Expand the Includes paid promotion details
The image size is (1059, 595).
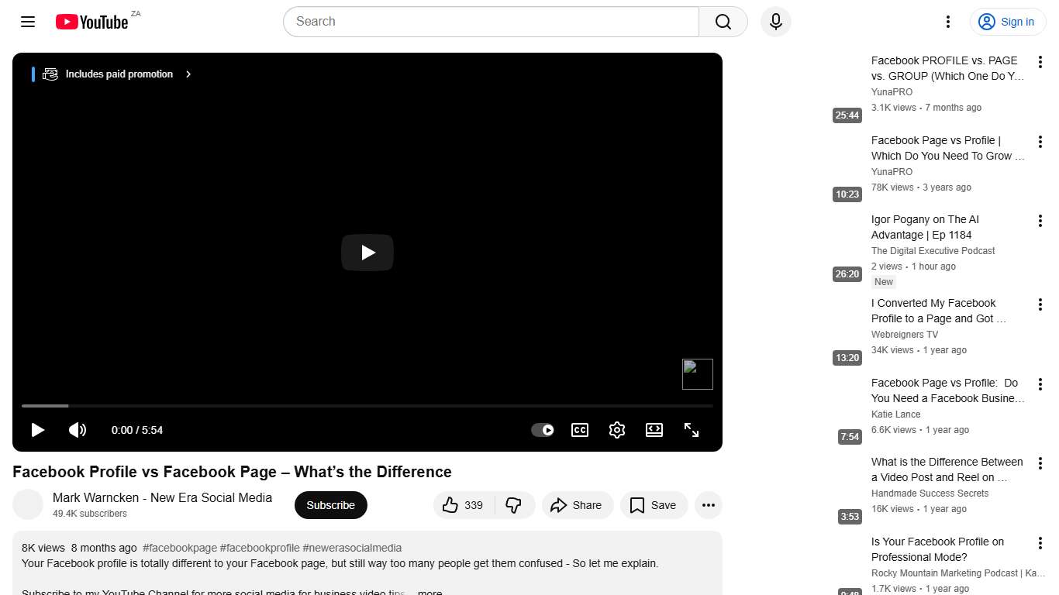pos(188,74)
